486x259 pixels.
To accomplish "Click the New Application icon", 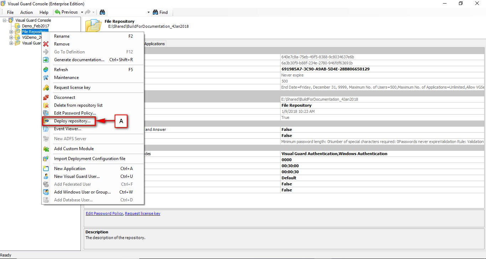I will click(46, 168).
